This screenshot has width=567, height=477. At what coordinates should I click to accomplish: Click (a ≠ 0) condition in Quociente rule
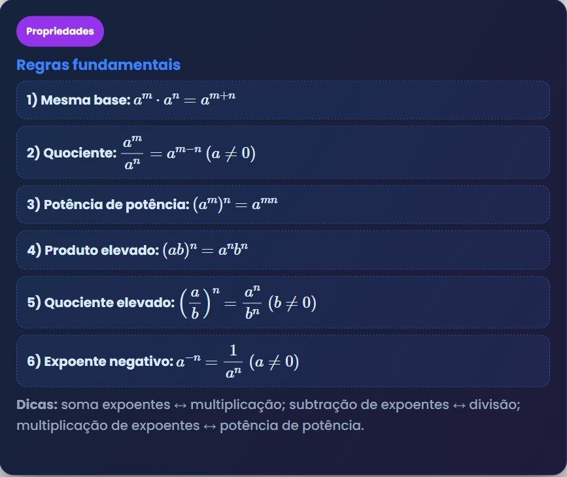point(230,154)
